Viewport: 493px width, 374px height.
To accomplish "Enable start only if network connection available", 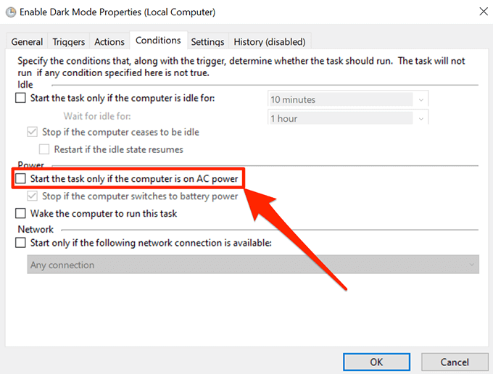I will [x=20, y=244].
